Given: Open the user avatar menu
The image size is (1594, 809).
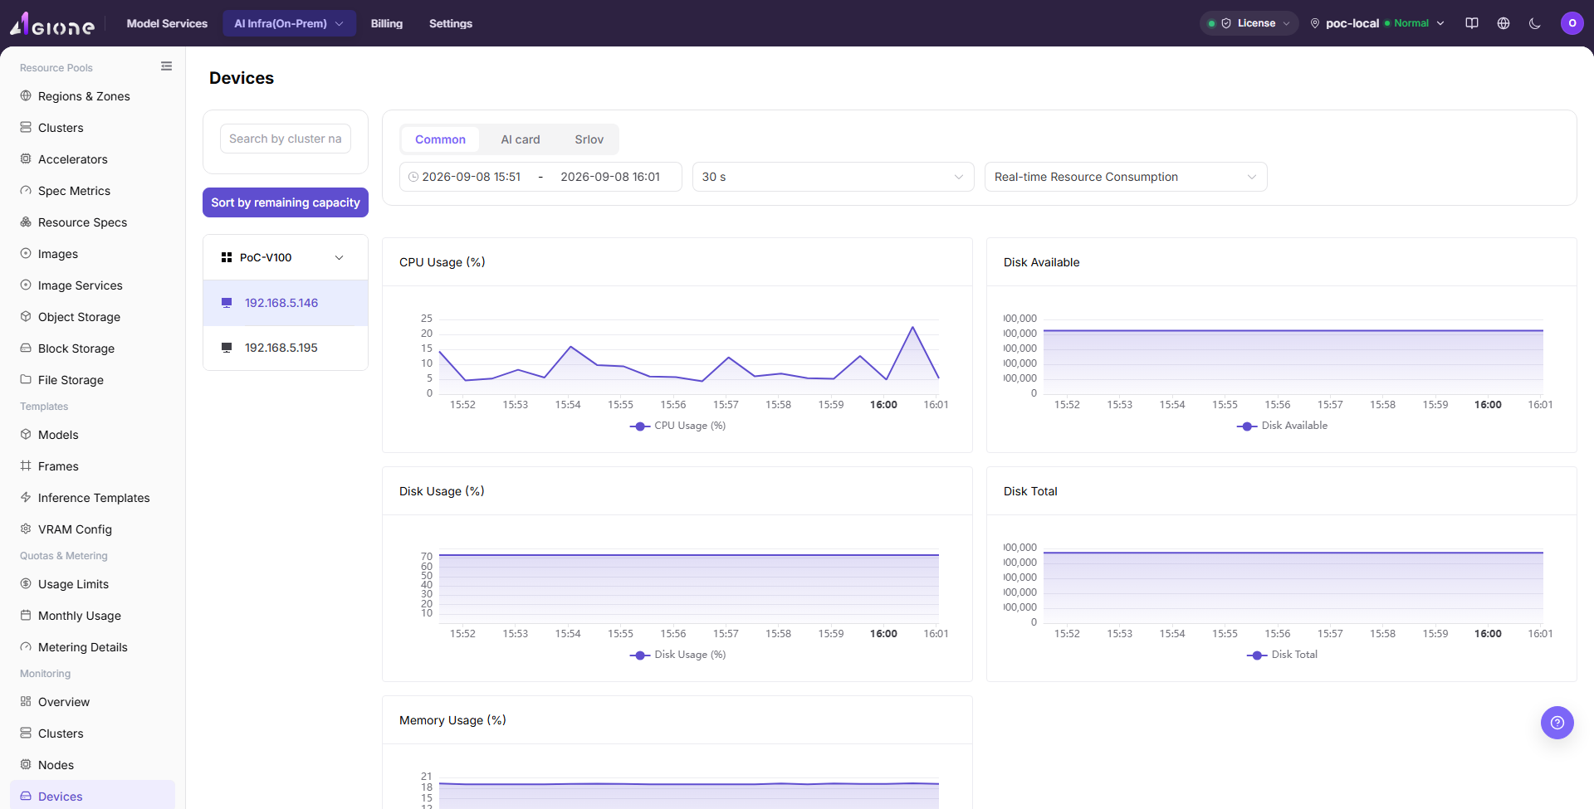Looking at the screenshot, I should pyautogui.click(x=1572, y=23).
